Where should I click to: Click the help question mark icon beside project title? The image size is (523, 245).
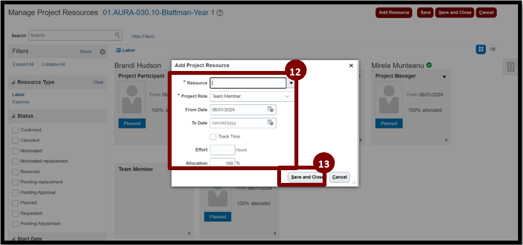[220, 13]
